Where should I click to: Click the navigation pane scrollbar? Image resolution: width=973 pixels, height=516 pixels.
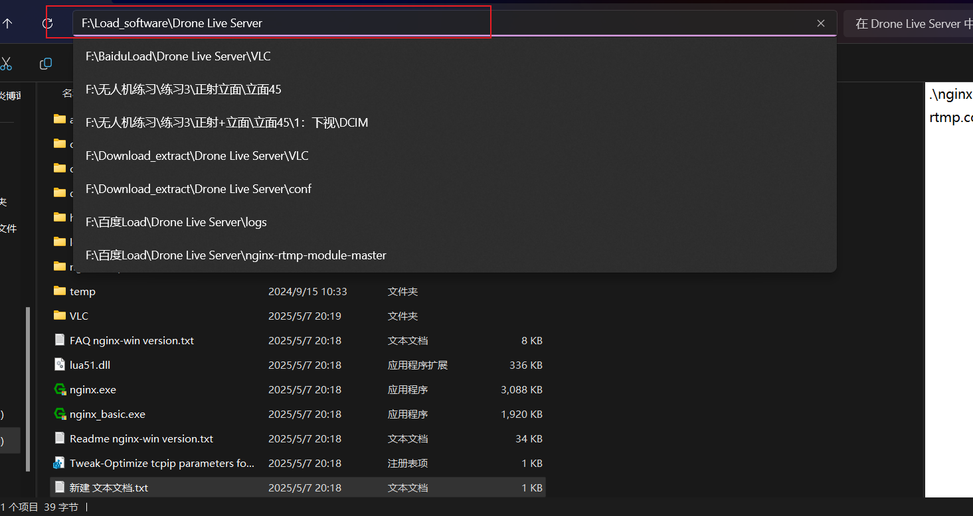pyautogui.click(x=27, y=389)
